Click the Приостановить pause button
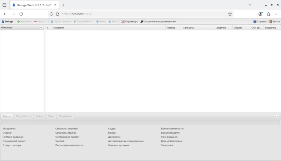The height and width of the screenshot is (161, 281). tap(61, 21)
